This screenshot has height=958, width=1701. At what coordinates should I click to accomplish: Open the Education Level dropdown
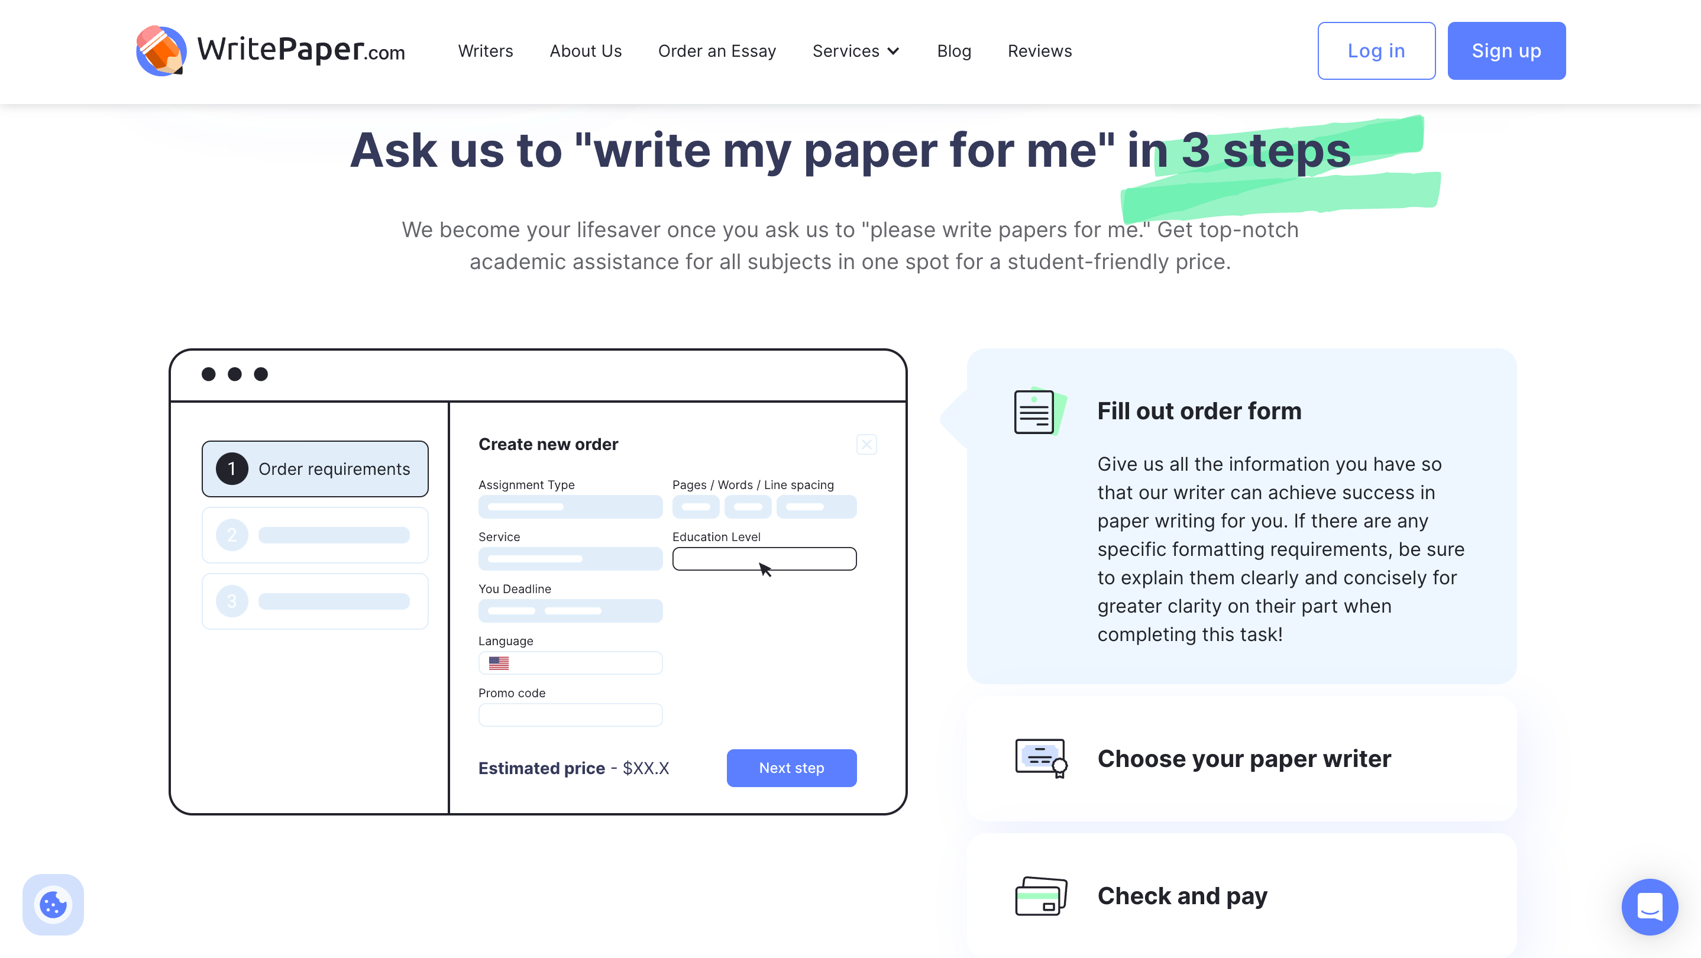(764, 558)
